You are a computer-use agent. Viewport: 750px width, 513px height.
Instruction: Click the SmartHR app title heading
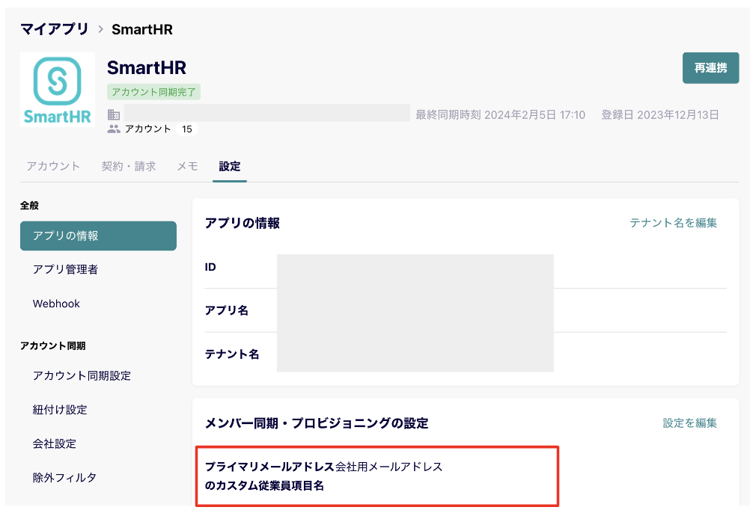pos(147,68)
